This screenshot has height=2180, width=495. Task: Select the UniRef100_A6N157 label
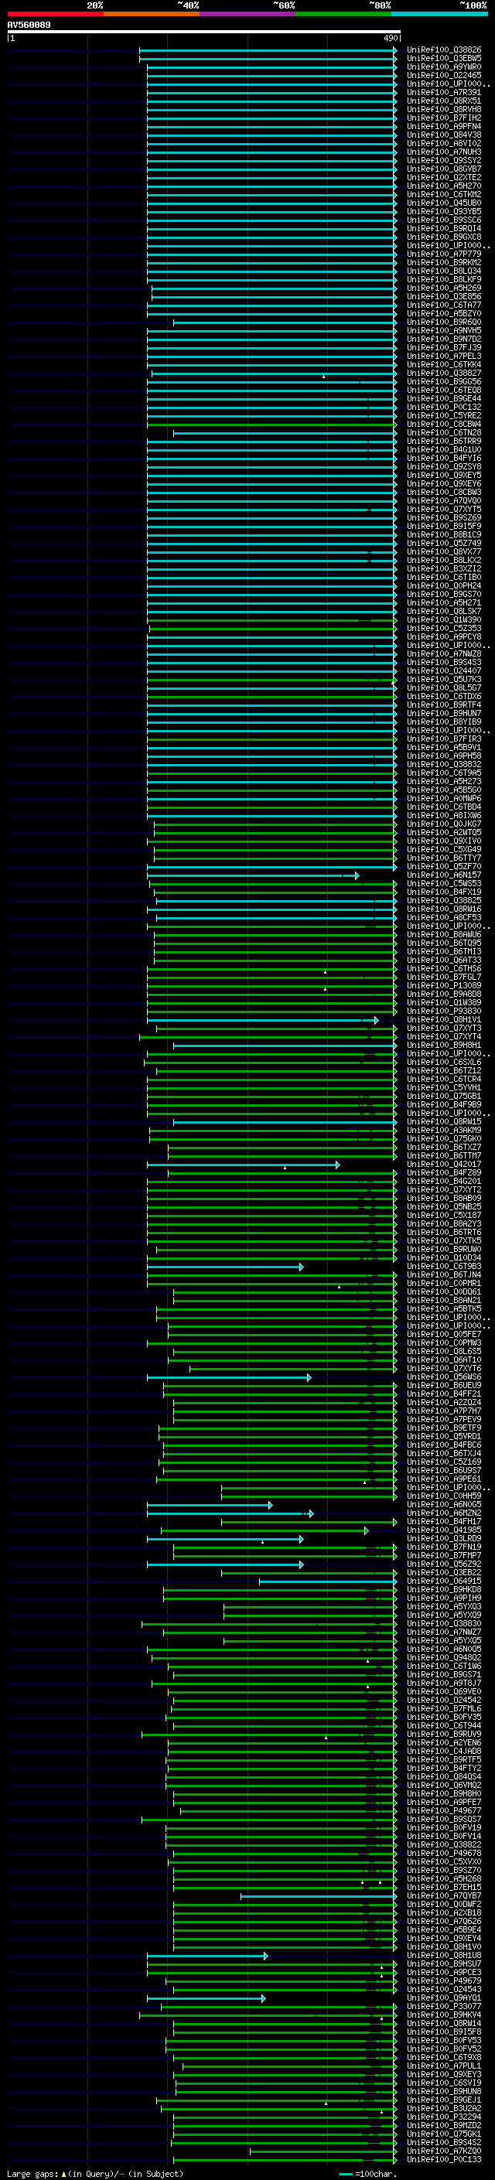pyautogui.click(x=444, y=875)
